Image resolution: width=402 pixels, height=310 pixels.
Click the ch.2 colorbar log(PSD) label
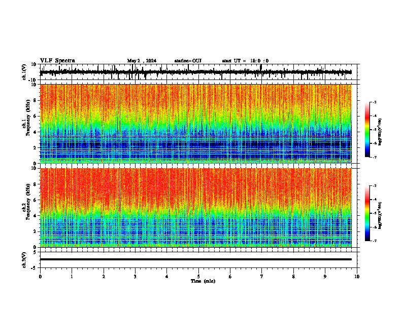point(380,216)
